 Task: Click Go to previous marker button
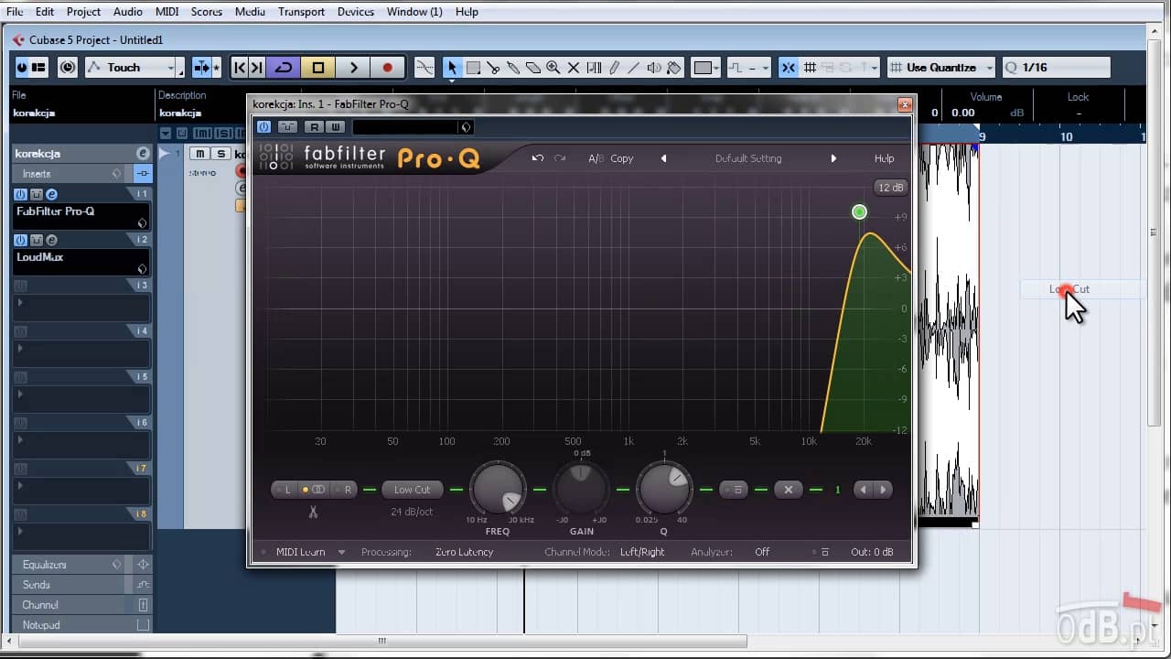click(240, 68)
